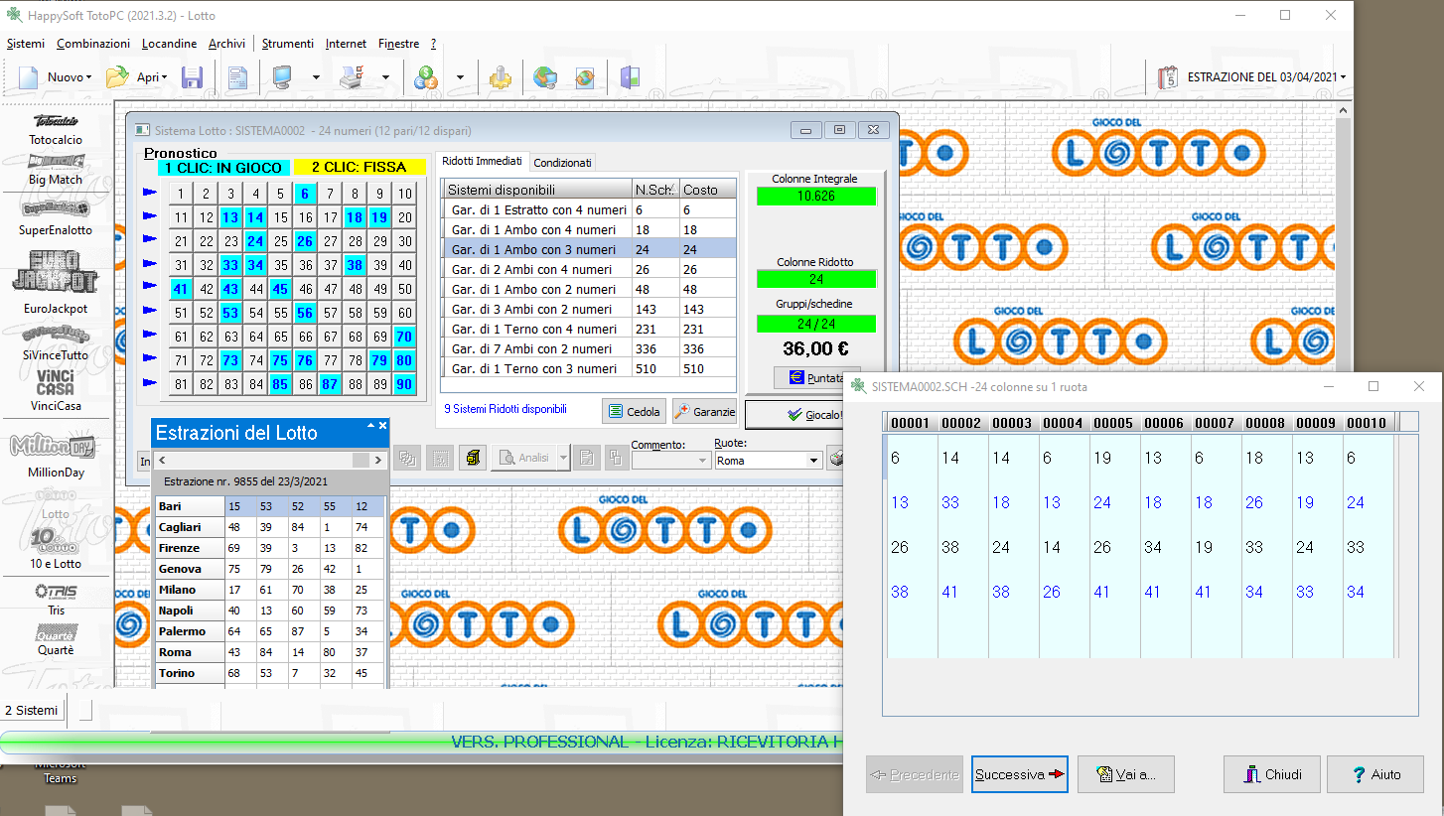Switch to the Ridotti Immediati tab

click(x=482, y=161)
